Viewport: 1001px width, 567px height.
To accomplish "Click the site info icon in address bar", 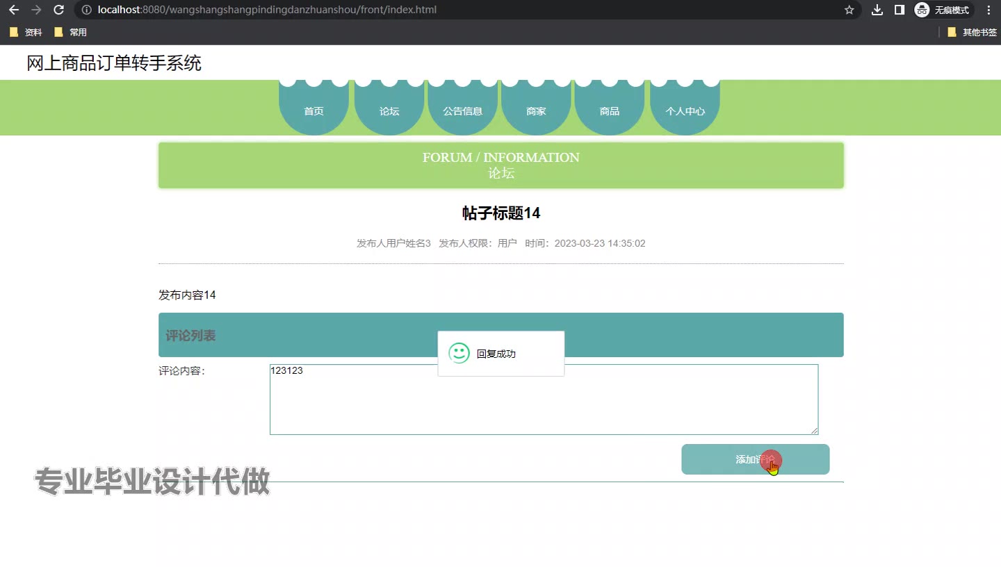I will click(86, 10).
